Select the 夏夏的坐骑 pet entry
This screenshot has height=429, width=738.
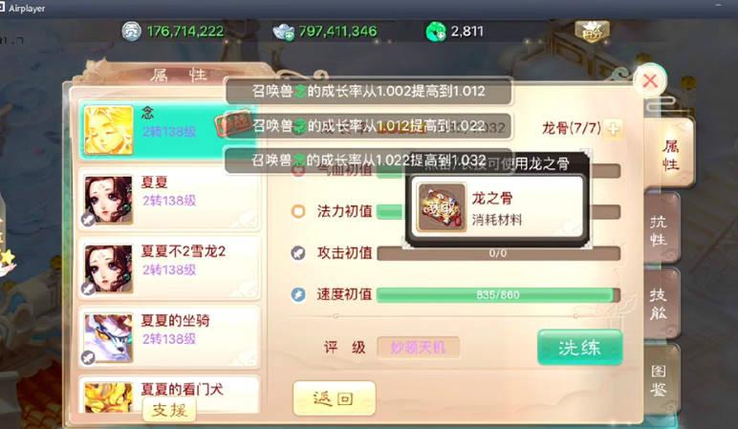coord(169,337)
